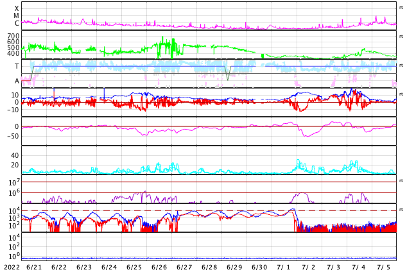This screenshot has width=407, height=272.
Task: Click the 6/25 date label
Action: coord(134,267)
